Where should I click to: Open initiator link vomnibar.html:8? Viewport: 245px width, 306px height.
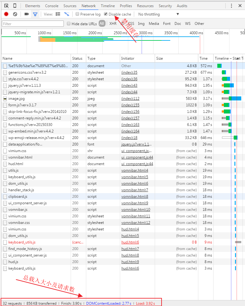point(134,197)
